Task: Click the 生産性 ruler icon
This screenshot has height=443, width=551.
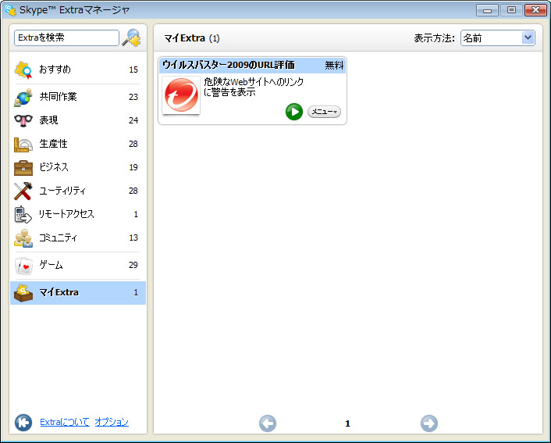Action: (23, 144)
